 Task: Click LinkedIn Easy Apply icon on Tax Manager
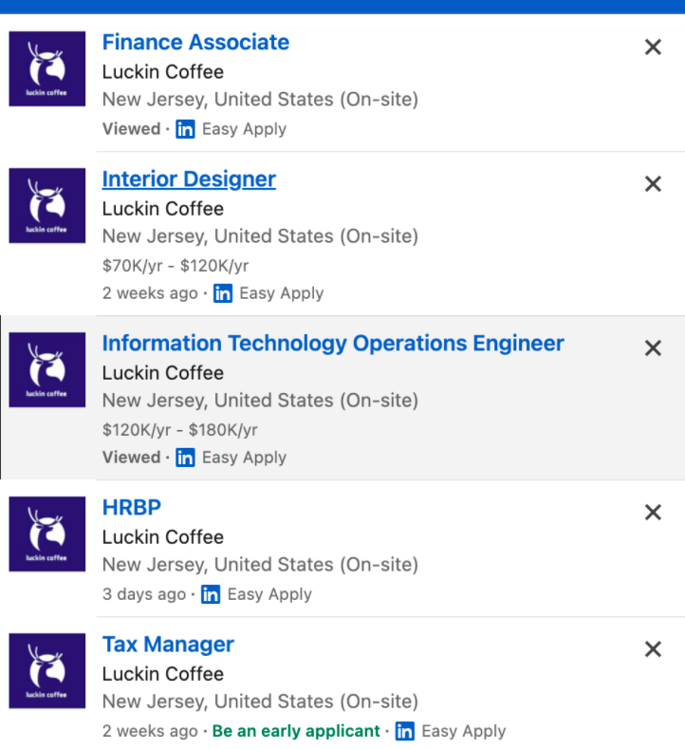[x=405, y=731]
